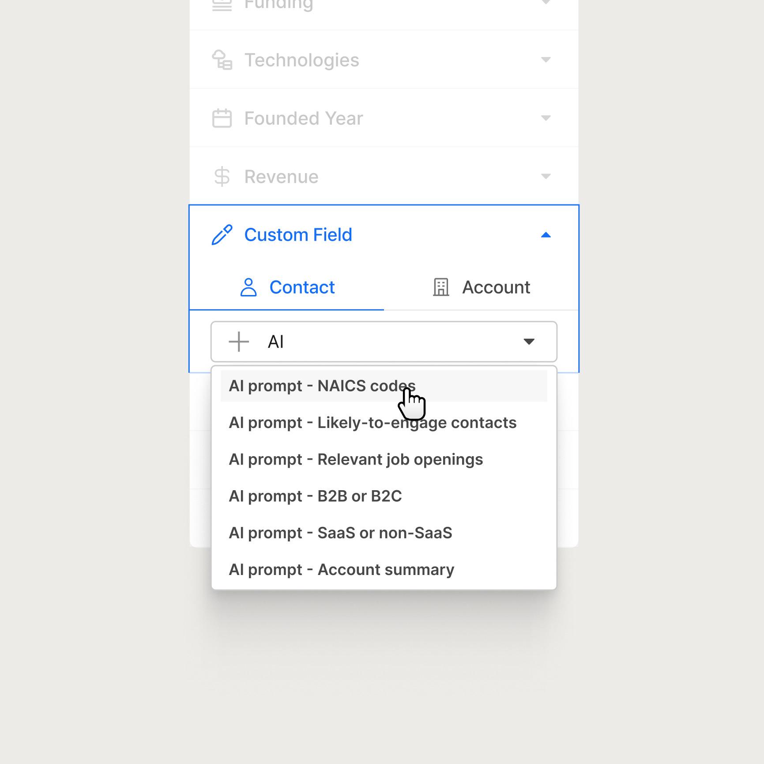Pick AI prompt - Relevant job openings
Image resolution: width=764 pixels, height=764 pixels.
click(x=356, y=460)
